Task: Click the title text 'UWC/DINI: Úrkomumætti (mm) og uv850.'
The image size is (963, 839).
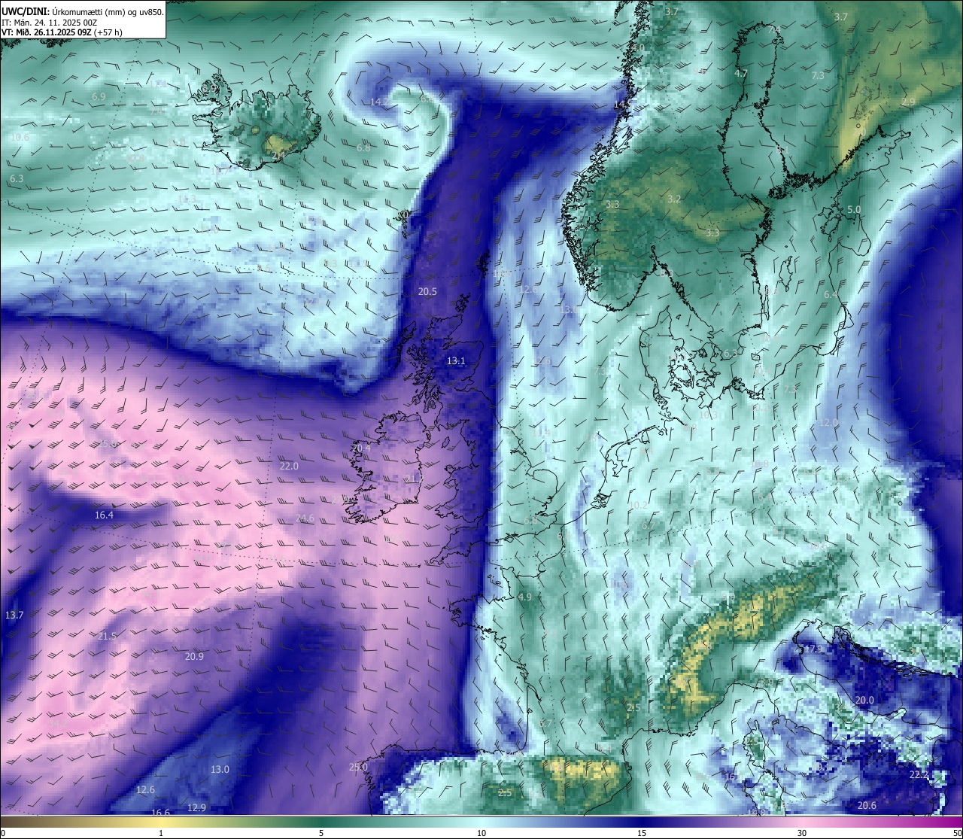Action: pyautogui.click(x=83, y=11)
